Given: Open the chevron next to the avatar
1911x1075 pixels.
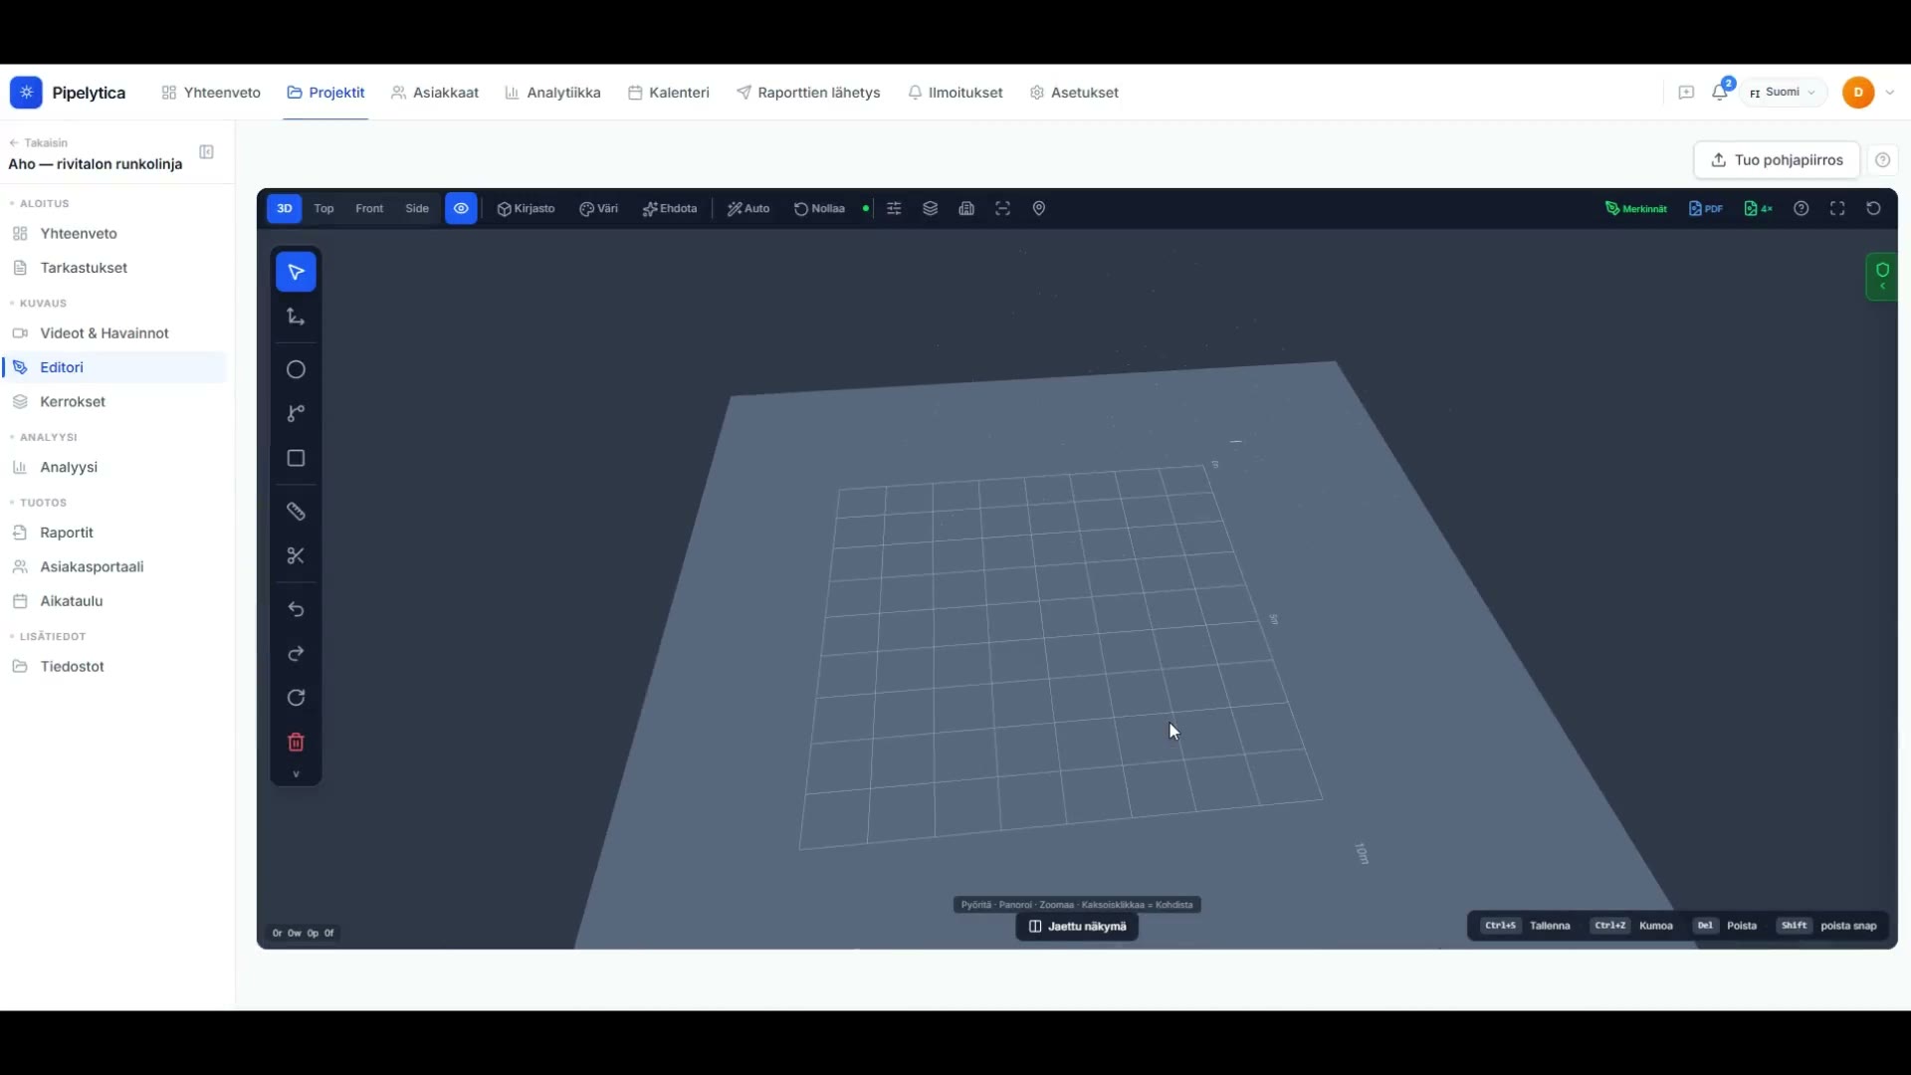Looking at the screenshot, I should (1890, 93).
